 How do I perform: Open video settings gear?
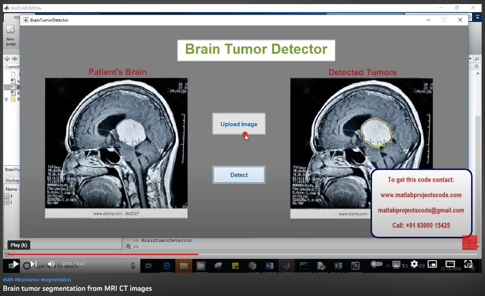pos(414,264)
